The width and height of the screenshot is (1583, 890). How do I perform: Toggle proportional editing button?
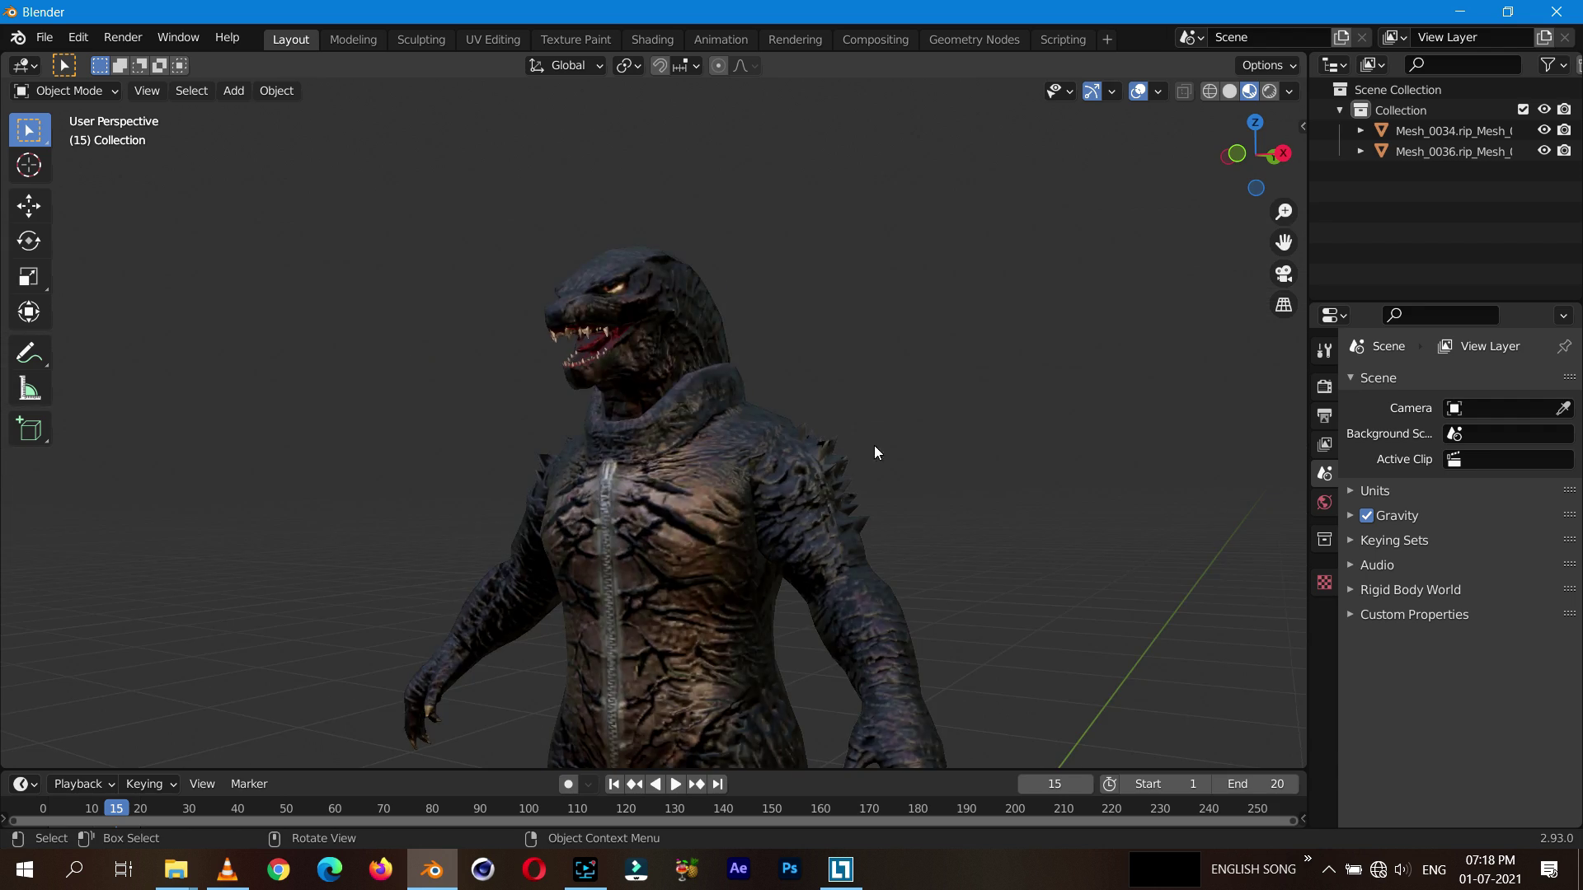(718, 66)
